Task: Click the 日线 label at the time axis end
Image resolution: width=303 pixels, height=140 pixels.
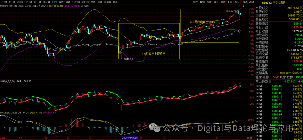Action: pos(250,138)
